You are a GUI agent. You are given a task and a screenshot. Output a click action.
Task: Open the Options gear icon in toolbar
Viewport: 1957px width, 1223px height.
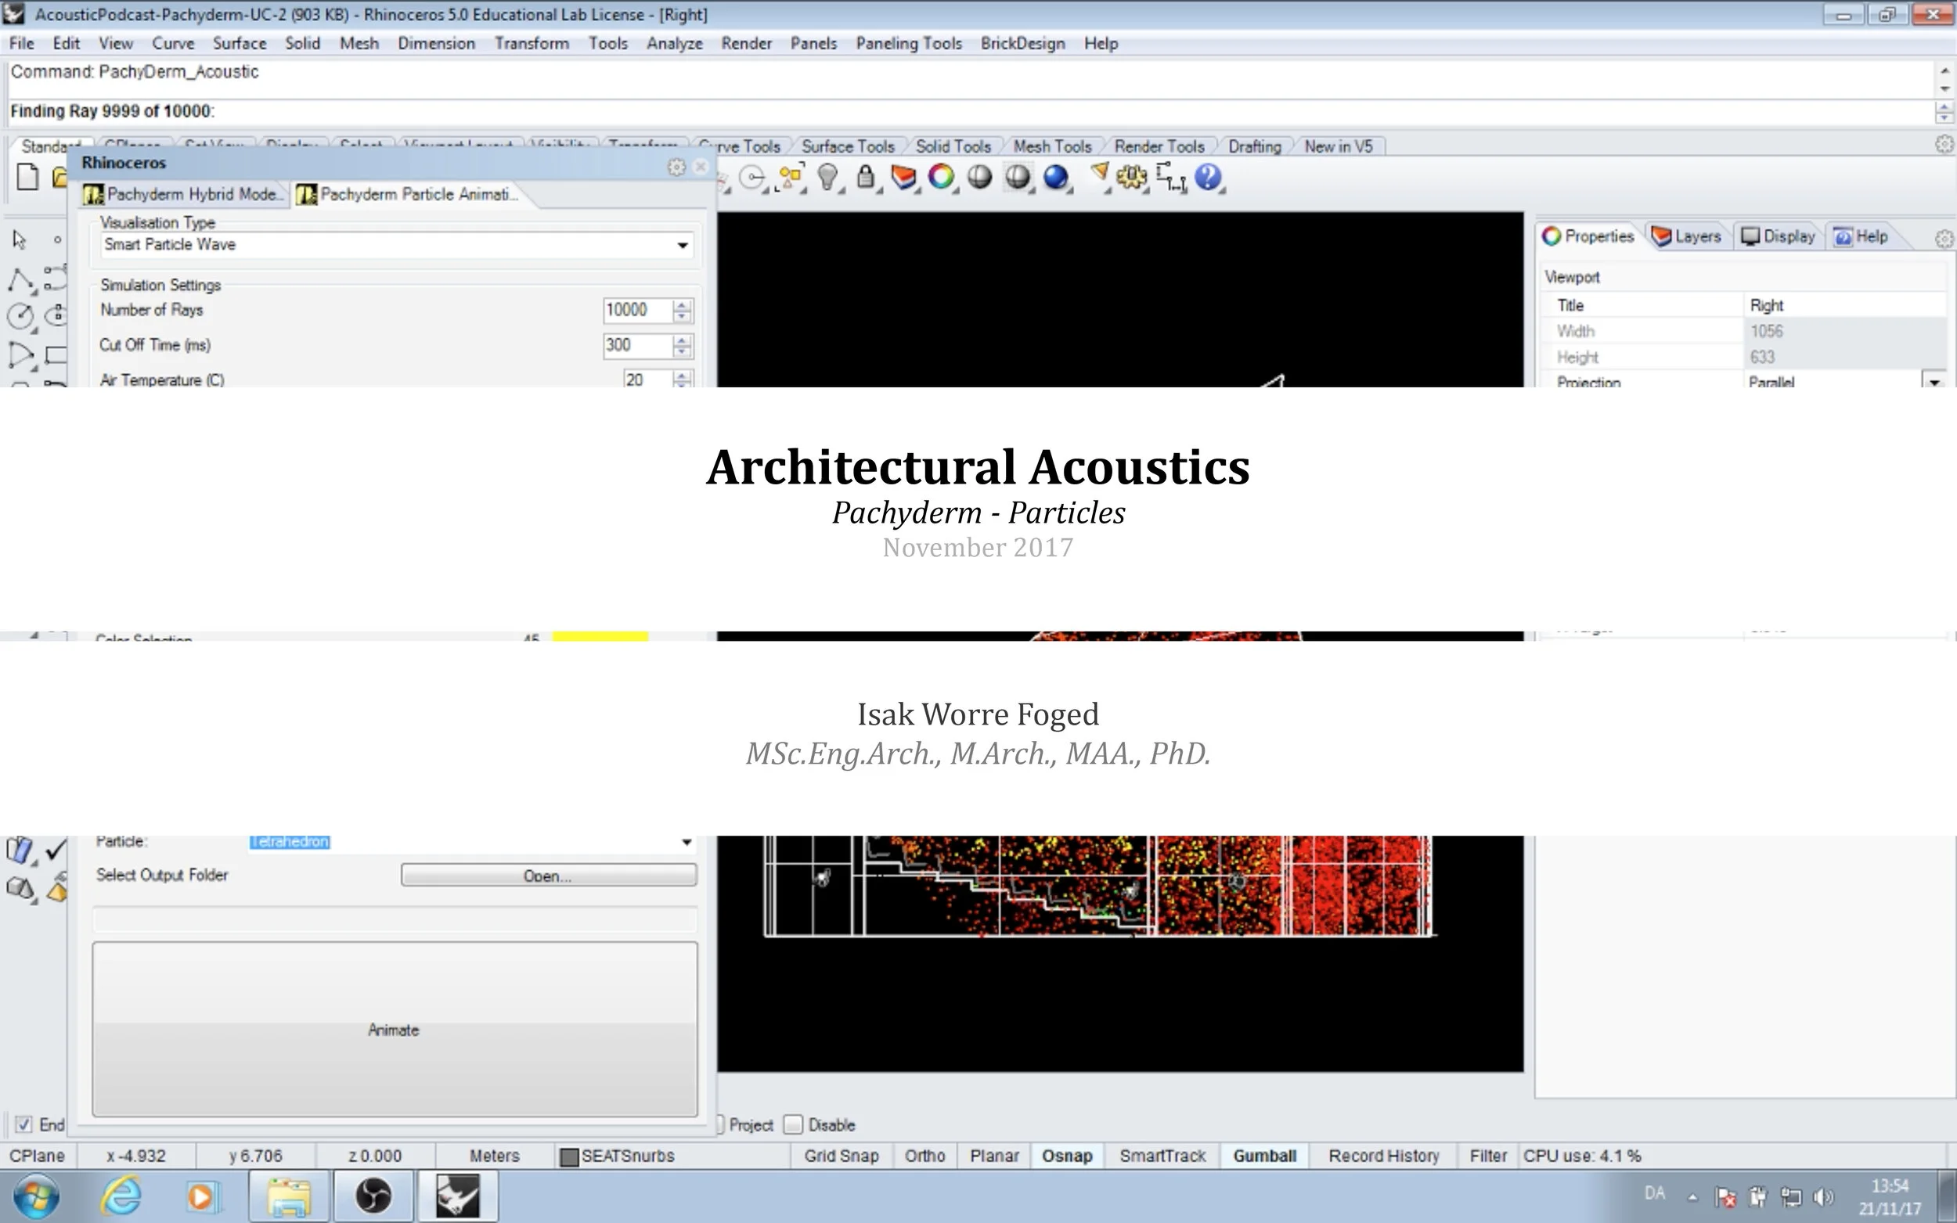(1131, 177)
